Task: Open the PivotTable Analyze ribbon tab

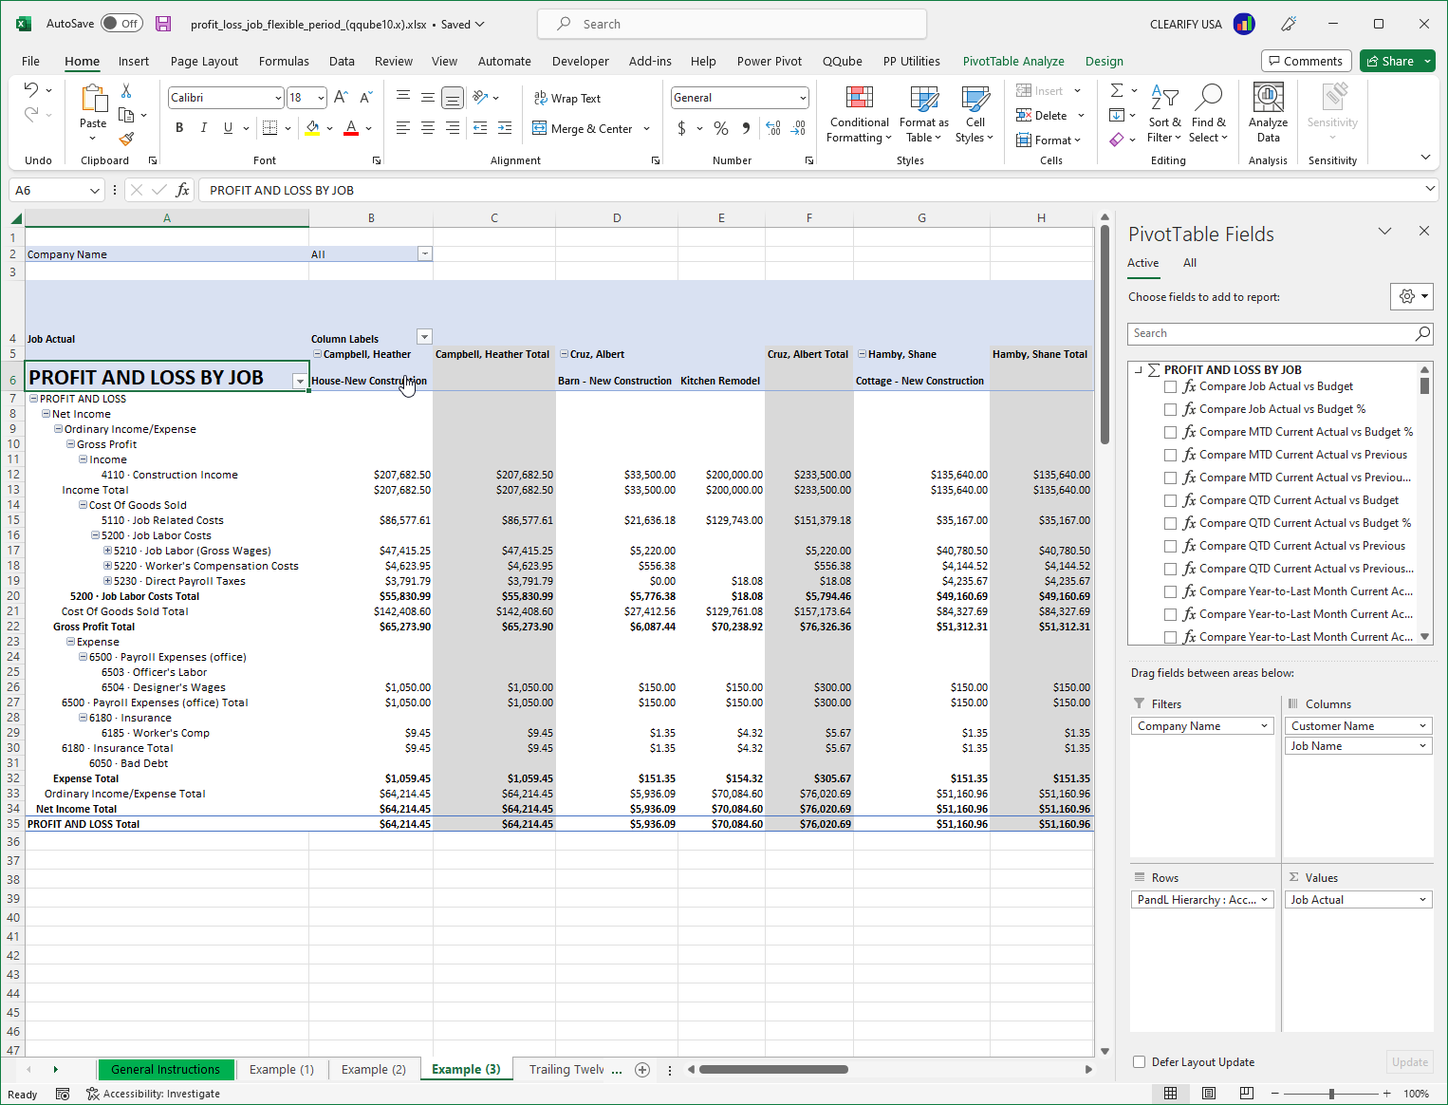Action: (x=1012, y=61)
